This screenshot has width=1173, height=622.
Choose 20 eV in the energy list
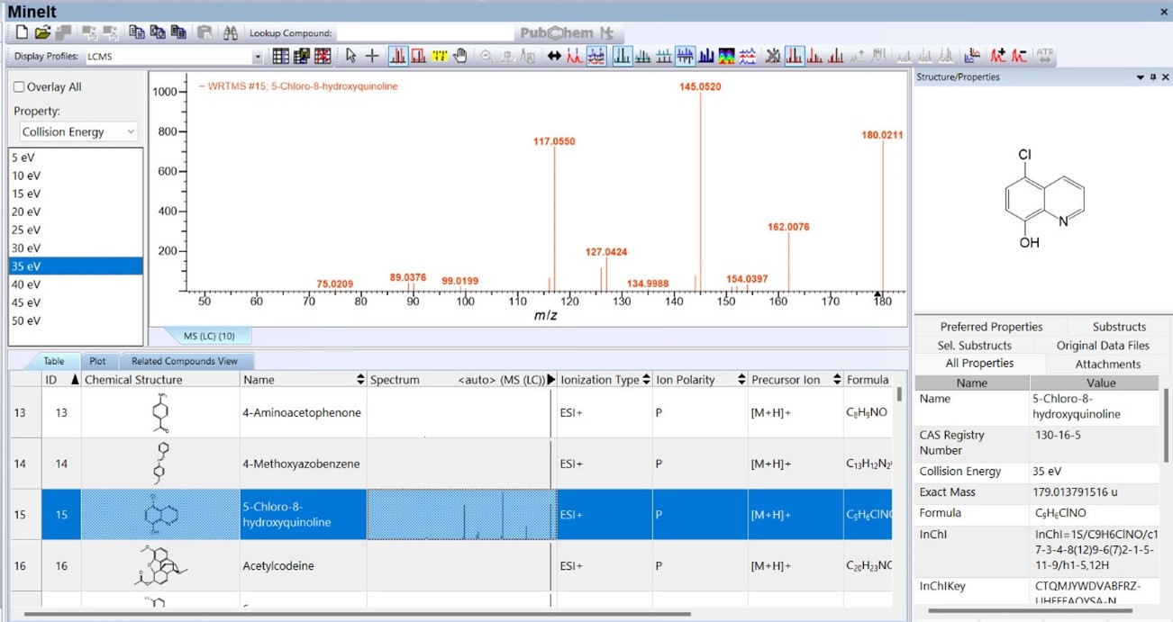click(x=26, y=212)
